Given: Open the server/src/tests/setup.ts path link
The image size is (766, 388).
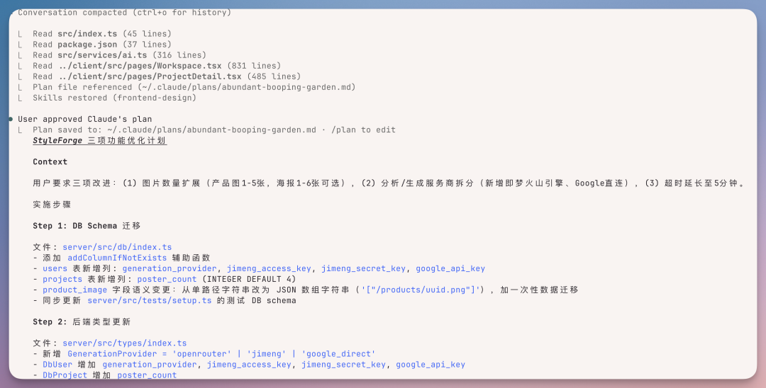Looking at the screenshot, I should point(150,301).
